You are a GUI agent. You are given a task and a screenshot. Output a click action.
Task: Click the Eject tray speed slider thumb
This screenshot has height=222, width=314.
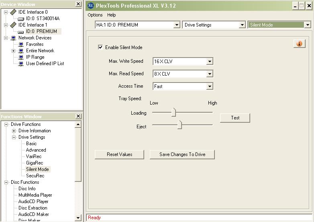(x=179, y=125)
